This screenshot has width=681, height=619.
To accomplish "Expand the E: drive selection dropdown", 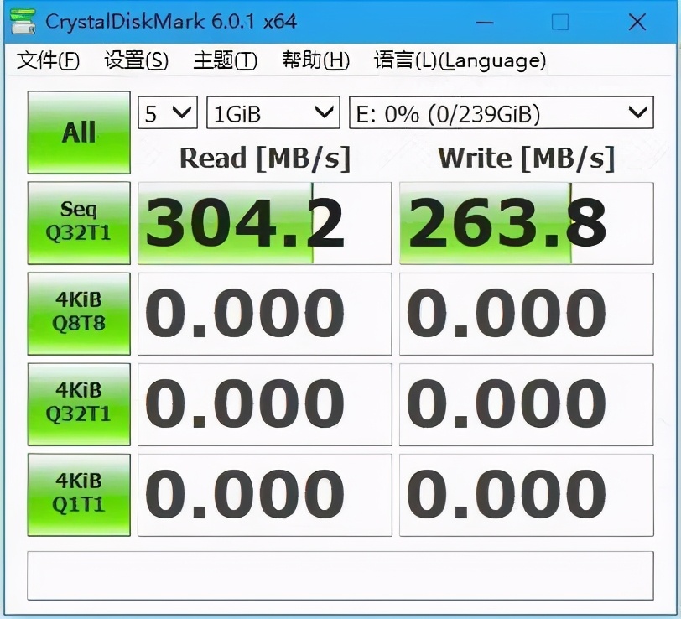I will pyautogui.click(x=502, y=112).
